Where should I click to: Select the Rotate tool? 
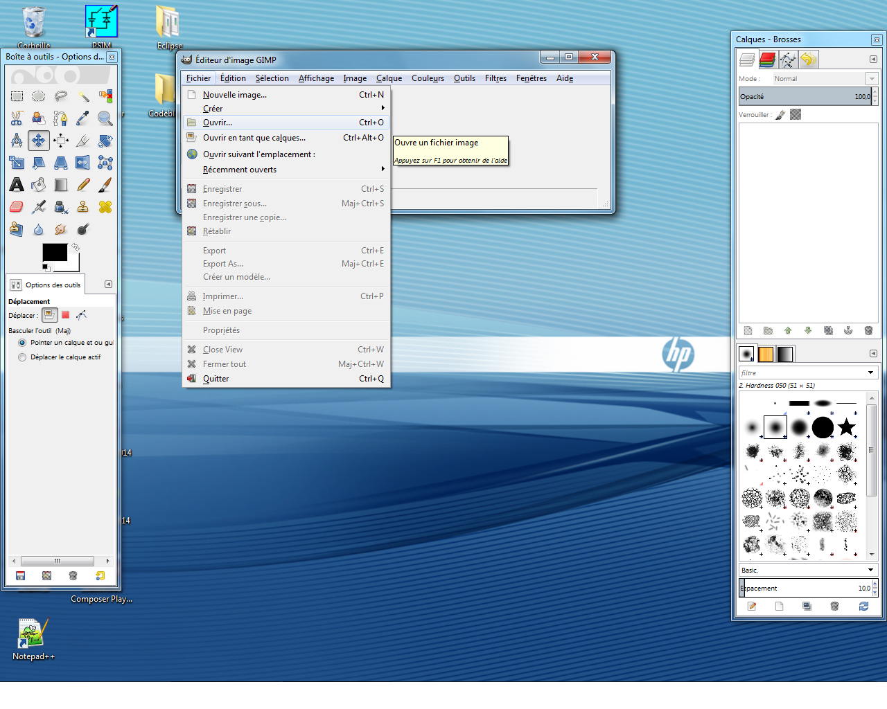coord(105,141)
